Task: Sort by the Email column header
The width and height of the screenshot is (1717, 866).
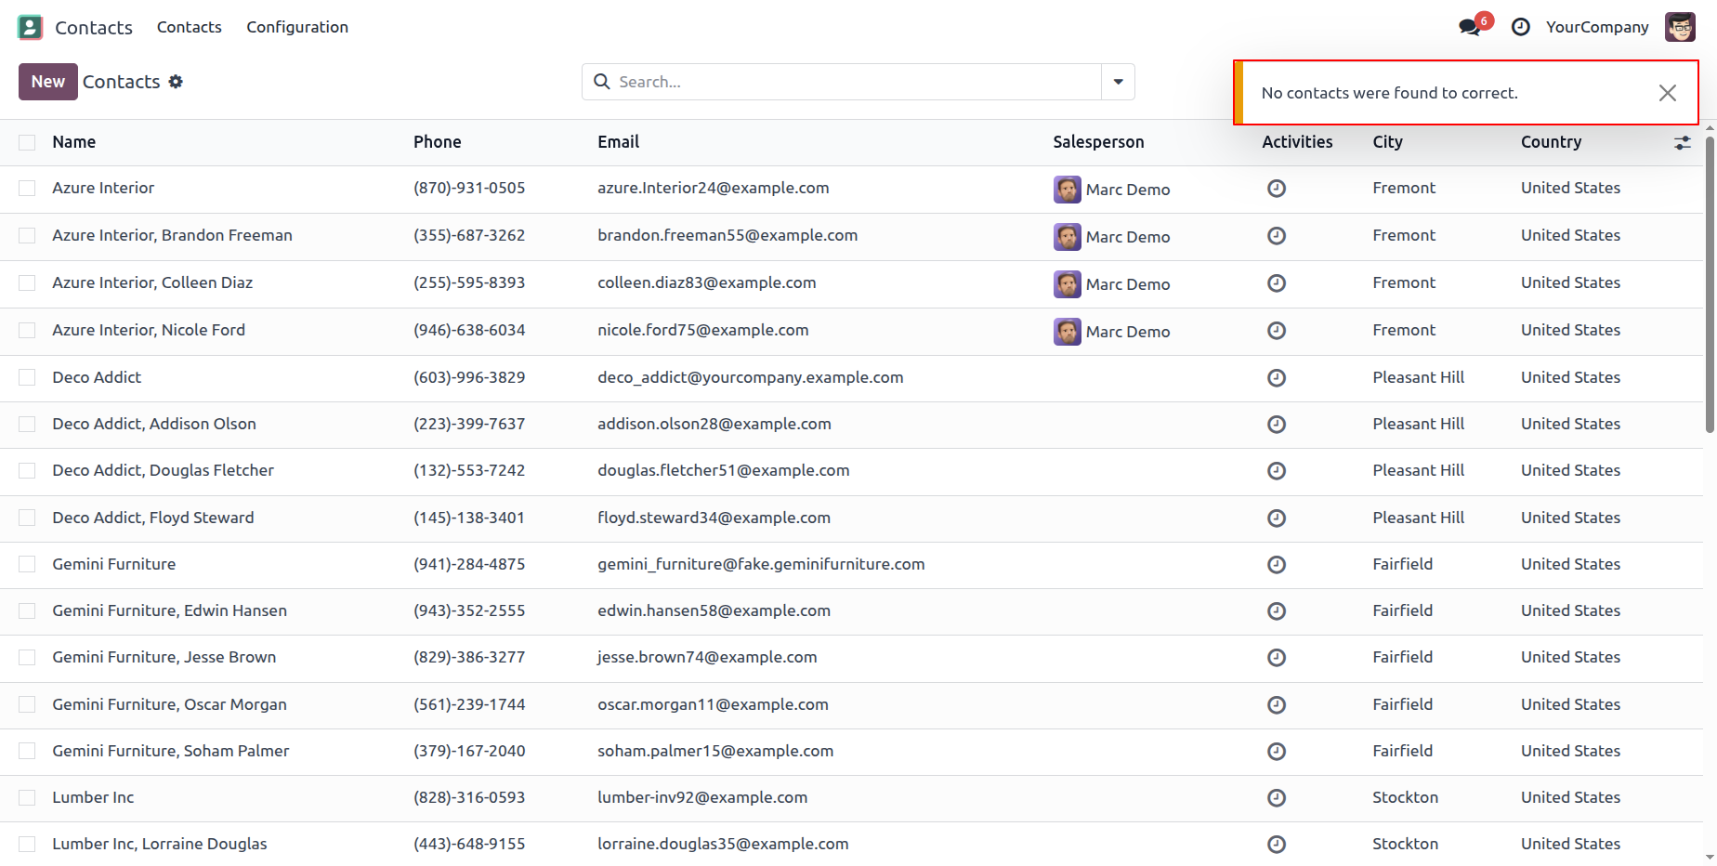Action: click(619, 142)
